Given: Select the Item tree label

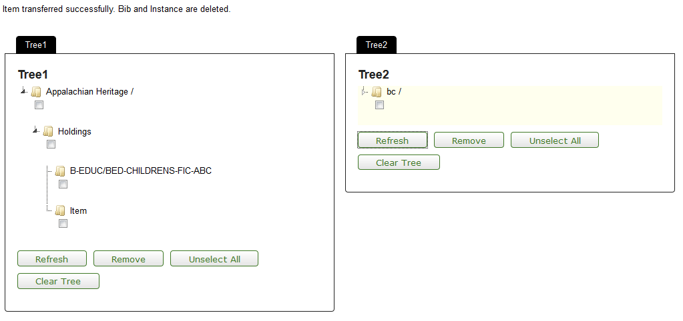Looking at the screenshot, I should tap(78, 210).
